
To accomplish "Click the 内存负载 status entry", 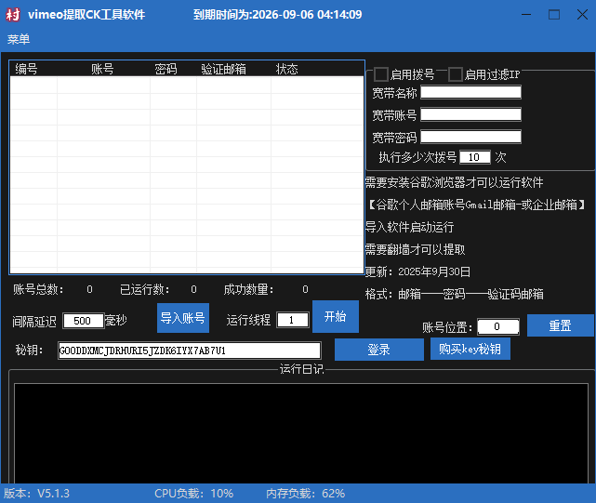I will coord(306,494).
